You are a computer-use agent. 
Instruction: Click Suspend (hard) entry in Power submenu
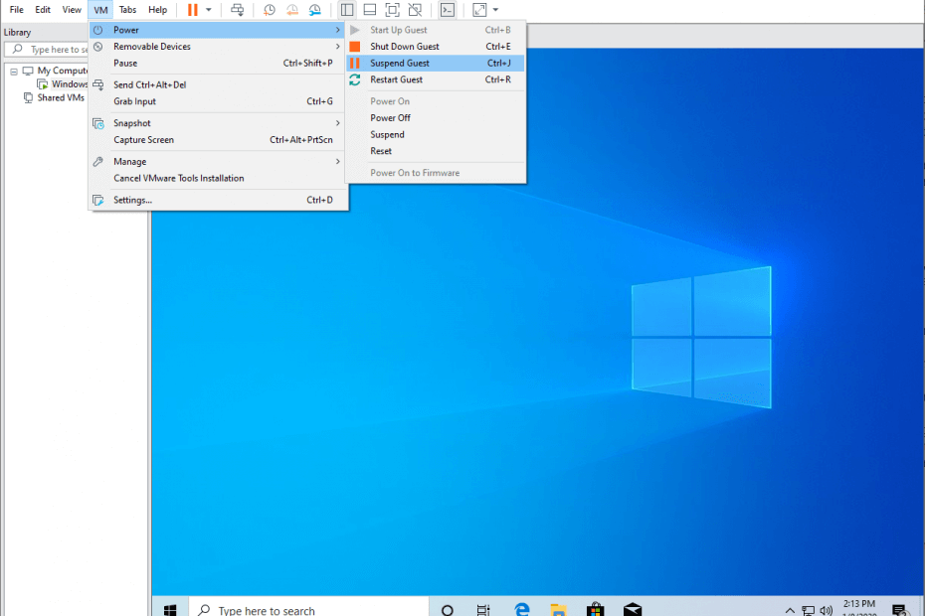(436, 134)
